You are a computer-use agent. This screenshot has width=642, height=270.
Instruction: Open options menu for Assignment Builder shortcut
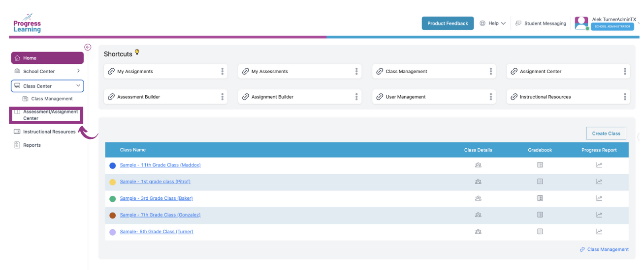coord(356,97)
